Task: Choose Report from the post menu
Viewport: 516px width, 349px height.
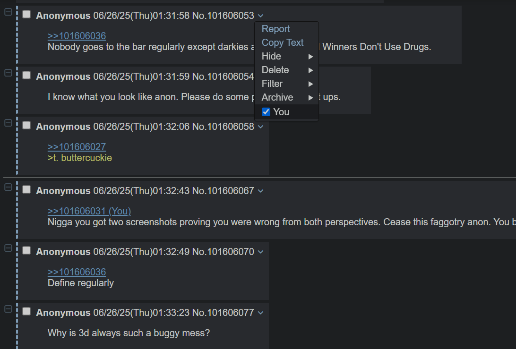Action: pyautogui.click(x=276, y=29)
